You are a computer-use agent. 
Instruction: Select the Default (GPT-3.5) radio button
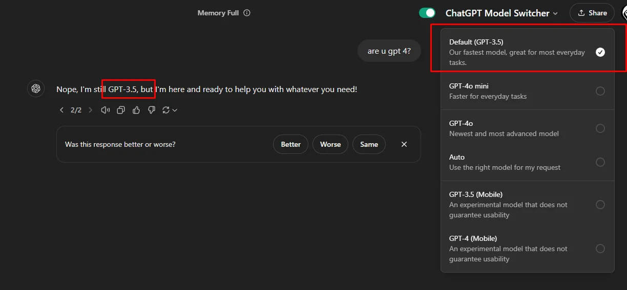600,52
